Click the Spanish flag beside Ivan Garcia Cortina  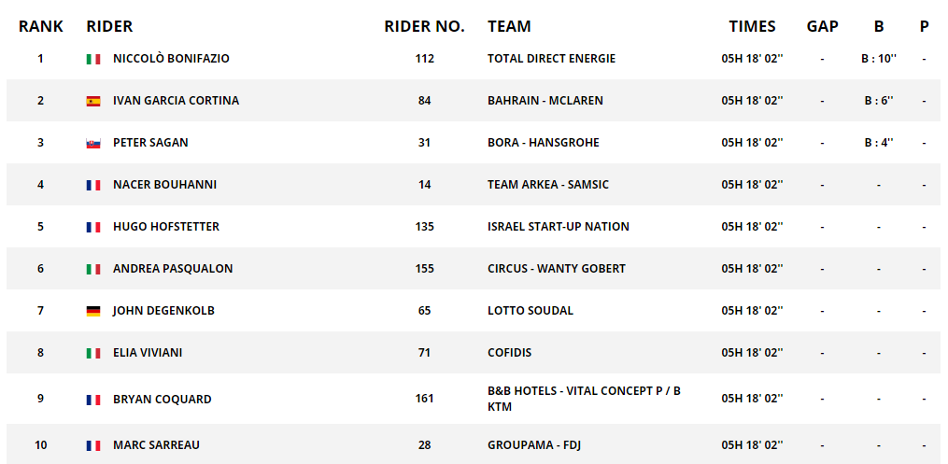tap(93, 101)
